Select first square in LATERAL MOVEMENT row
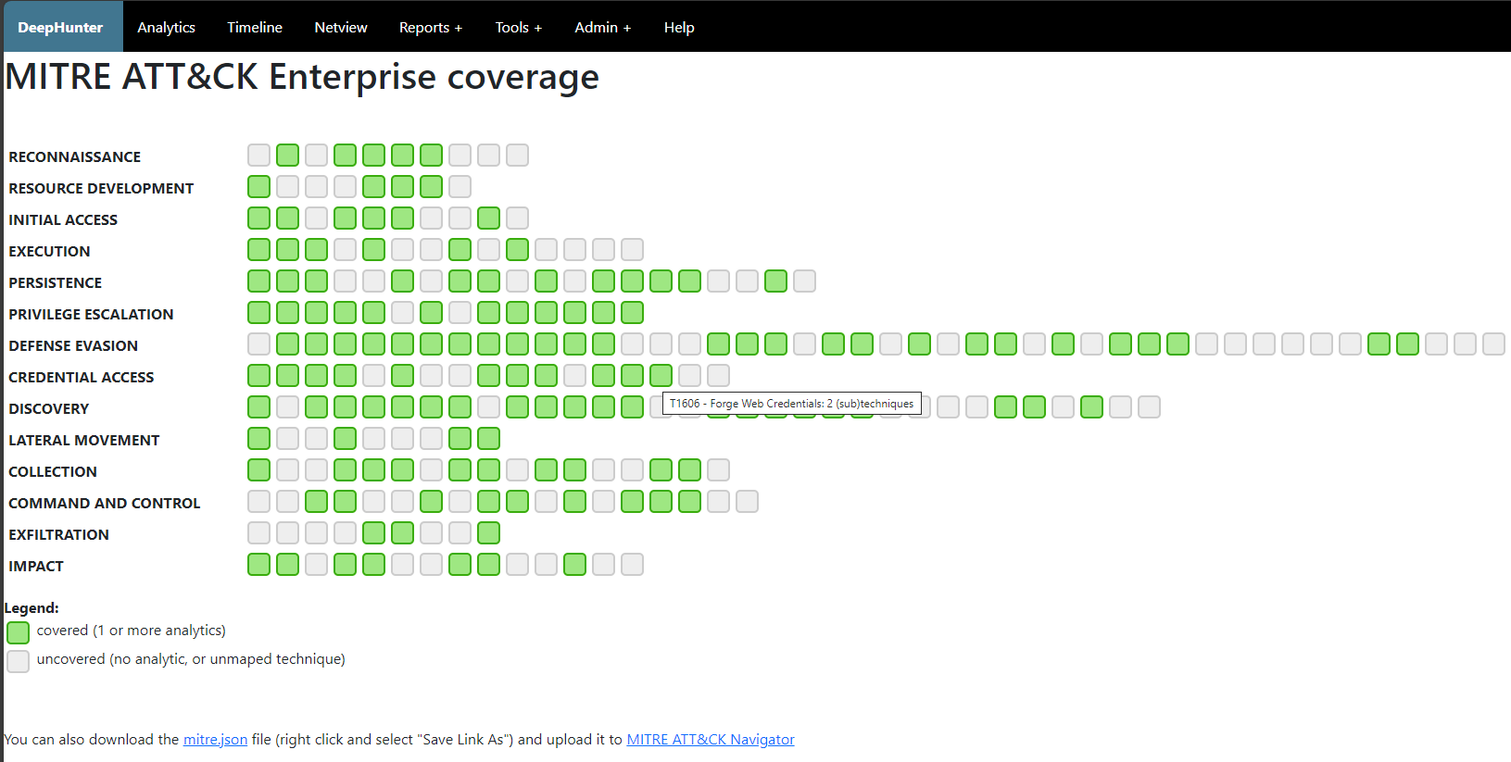 point(259,438)
